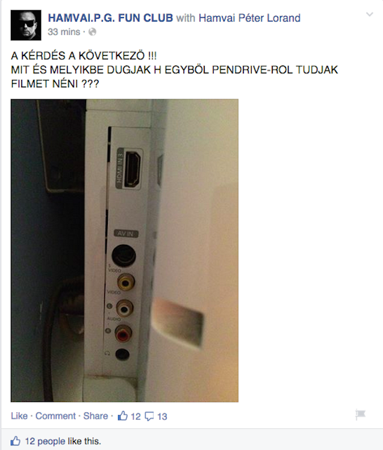Click the 'with' tagged person text
This screenshot has width=383, height=450.
tap(185, 18)
